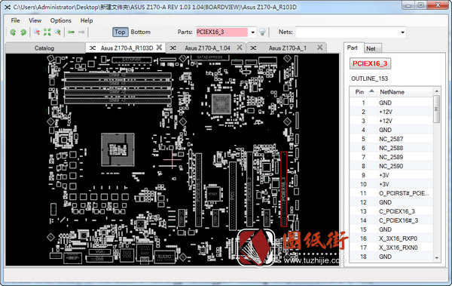The width and height of the screenshot is (452, 286).
Task: Select the Asus Z170-A_R103D tab
Action: (x=127, y=48)
